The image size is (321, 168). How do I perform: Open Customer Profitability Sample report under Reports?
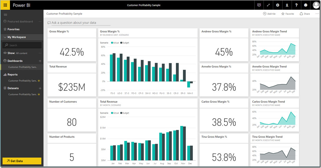coord(22,81)
